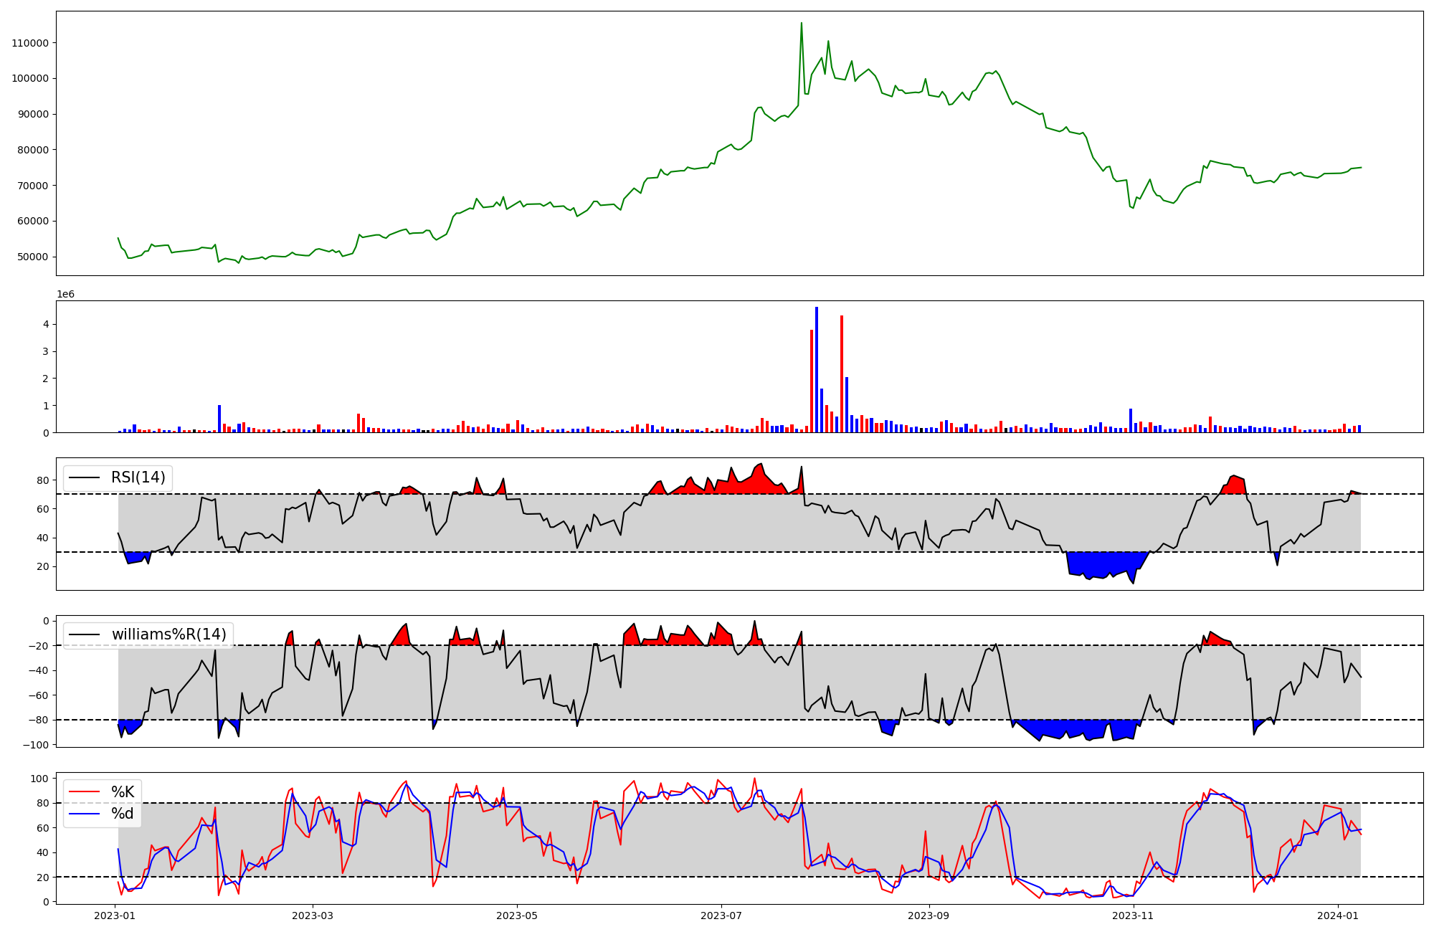
Task: Click the 2023-11 x-axis date label
Action: tap(1133, 916)
